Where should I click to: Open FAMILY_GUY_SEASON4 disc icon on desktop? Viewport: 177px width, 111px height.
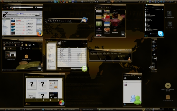click(x=168, y=86)
